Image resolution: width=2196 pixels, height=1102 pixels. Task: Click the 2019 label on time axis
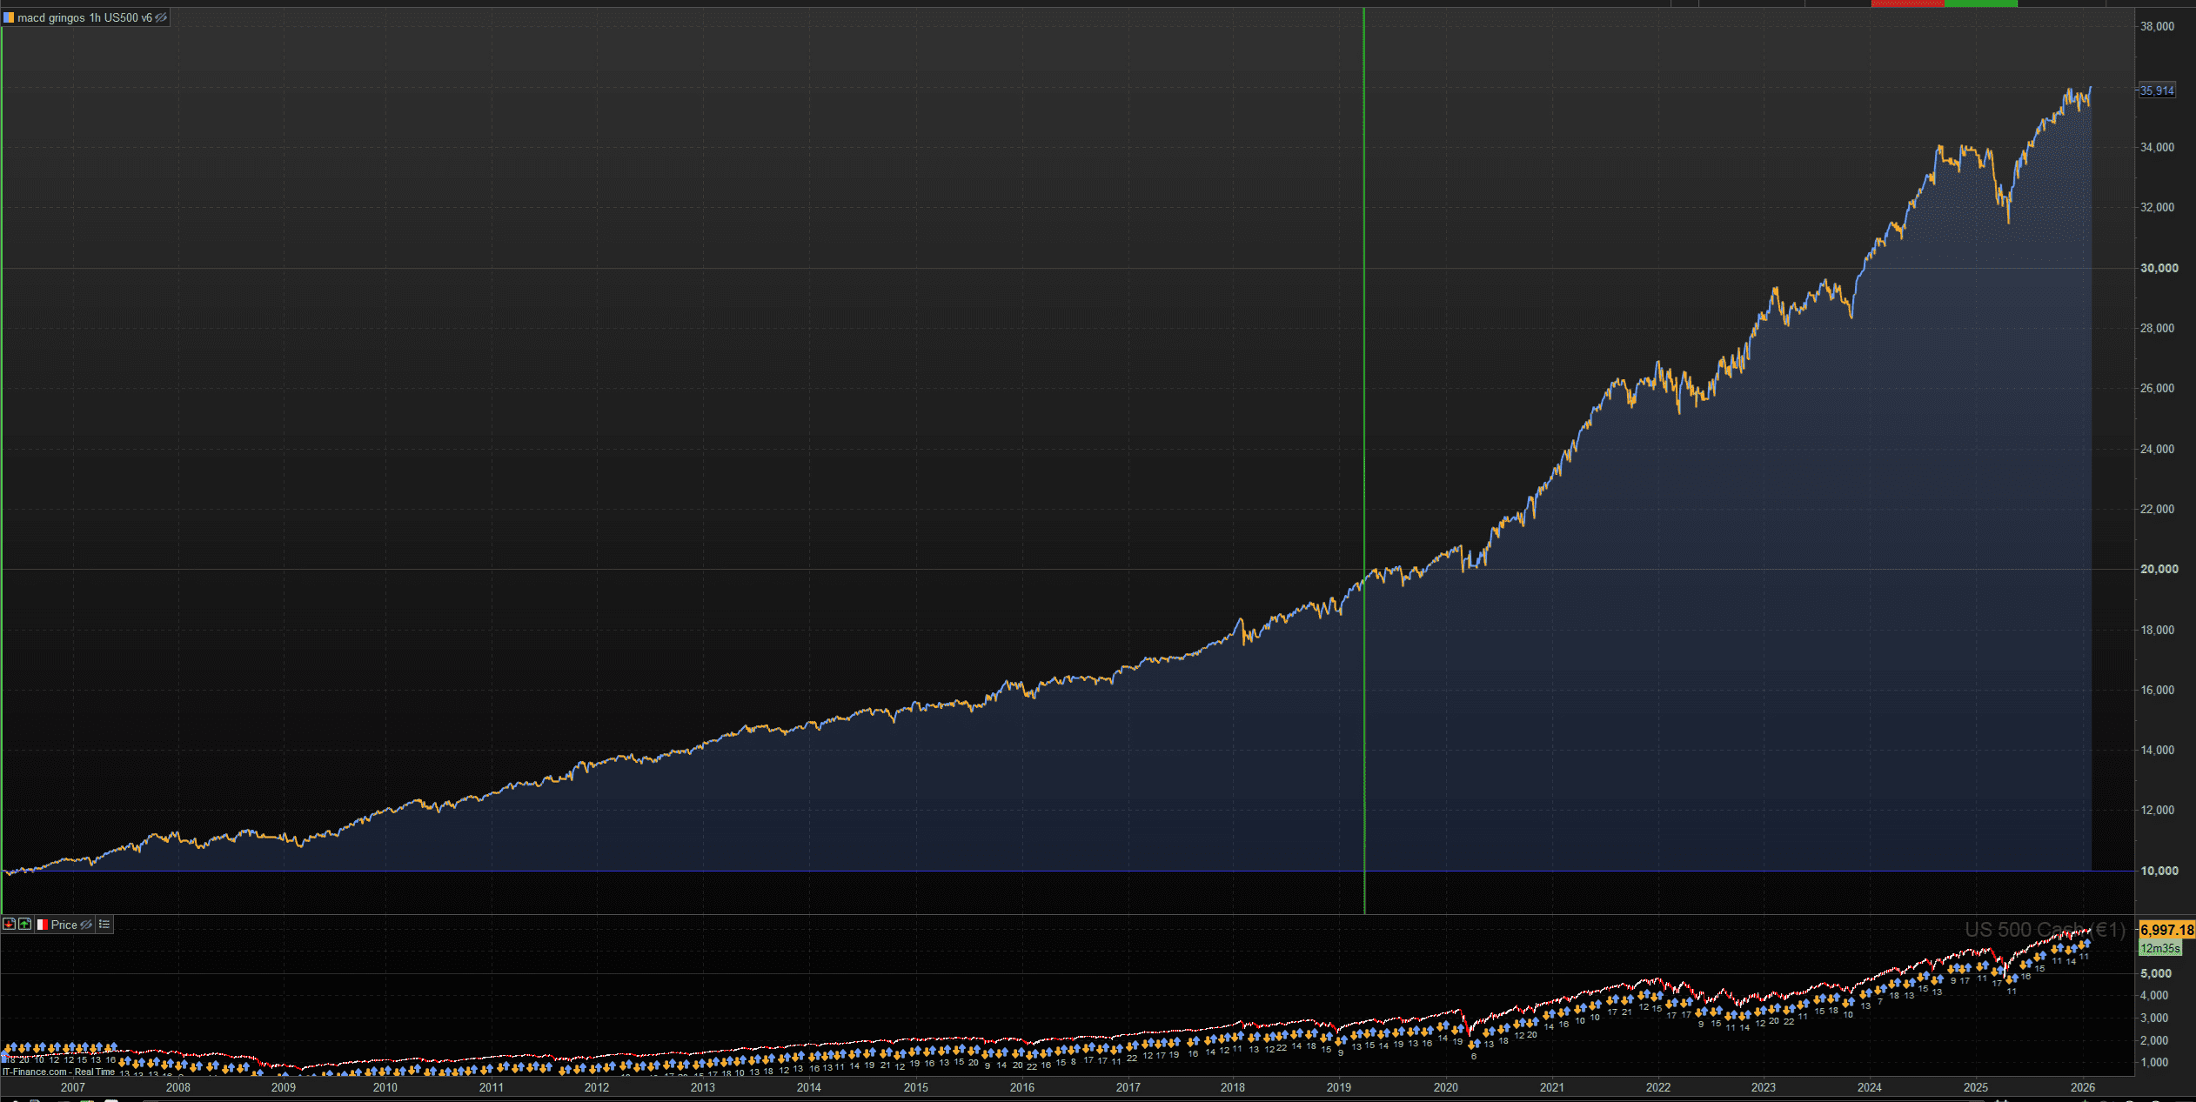[x=1338, y=1087]
